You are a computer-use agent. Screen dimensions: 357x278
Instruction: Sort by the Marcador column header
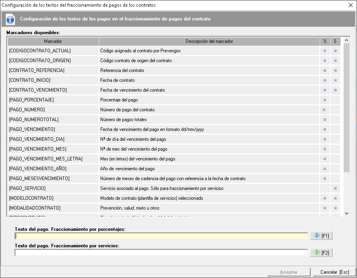pyautogui.click(x=53, y=41)
